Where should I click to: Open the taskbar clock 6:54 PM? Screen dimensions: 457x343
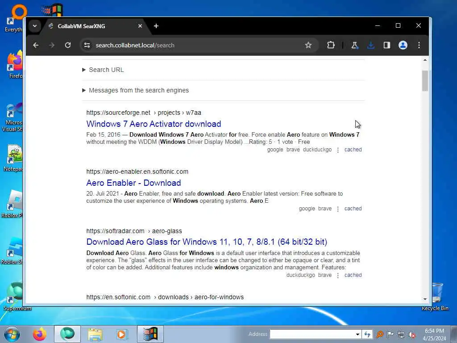click(434, 335)
